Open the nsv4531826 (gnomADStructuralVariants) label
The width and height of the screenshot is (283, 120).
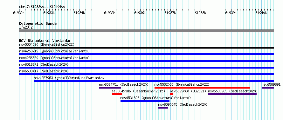(155, 98)
